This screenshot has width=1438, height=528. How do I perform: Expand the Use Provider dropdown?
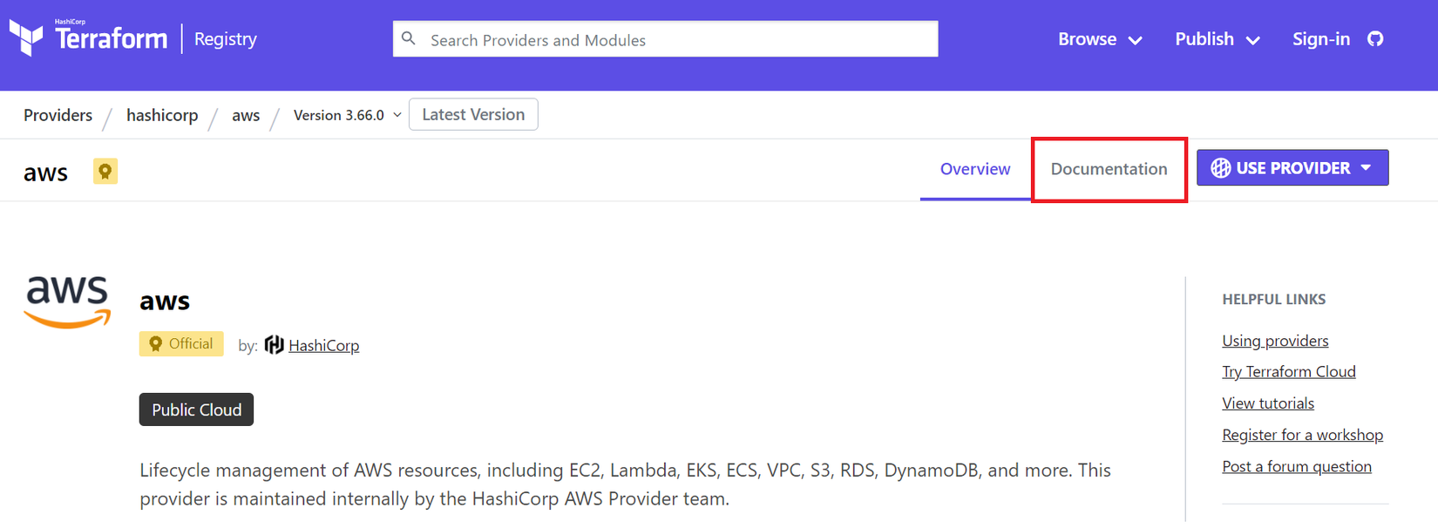click(x=1366, y=168)
